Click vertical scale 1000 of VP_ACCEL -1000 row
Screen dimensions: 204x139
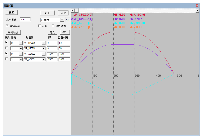click(64, 54)
